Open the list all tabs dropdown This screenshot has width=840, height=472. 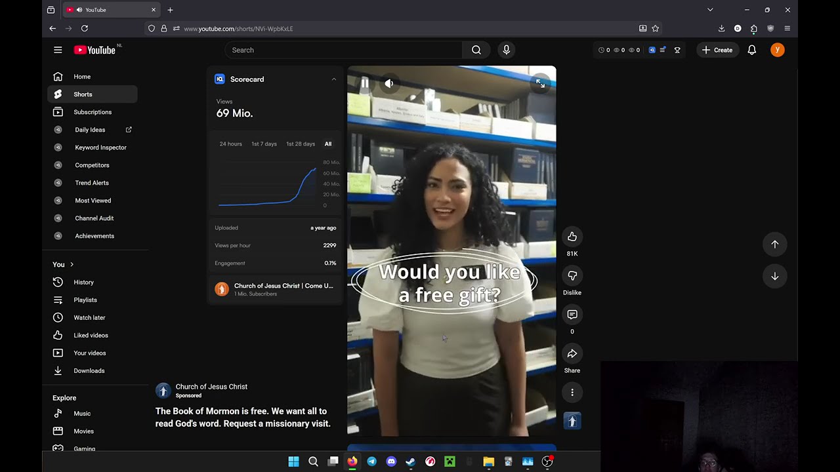click(x=710, y=10)
